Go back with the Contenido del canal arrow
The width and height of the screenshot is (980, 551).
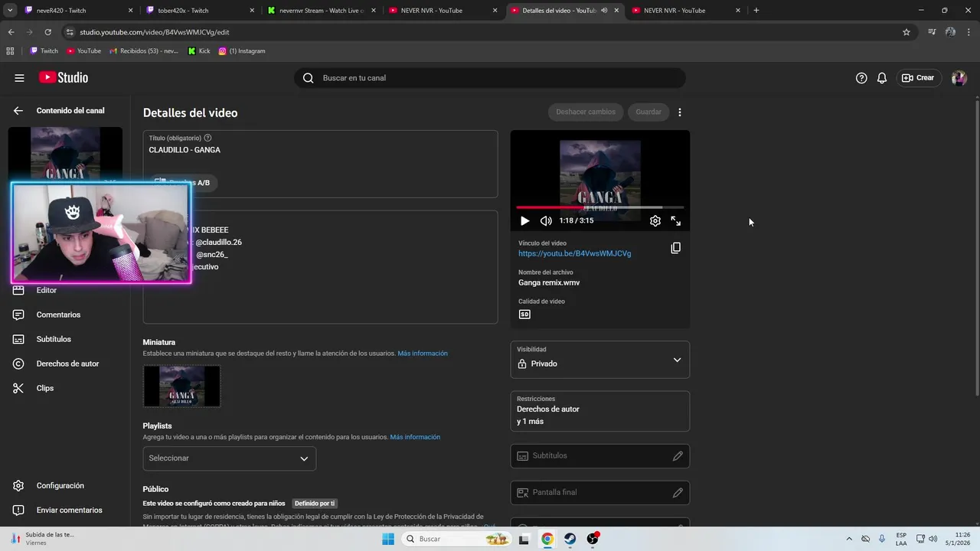(18, 110)
